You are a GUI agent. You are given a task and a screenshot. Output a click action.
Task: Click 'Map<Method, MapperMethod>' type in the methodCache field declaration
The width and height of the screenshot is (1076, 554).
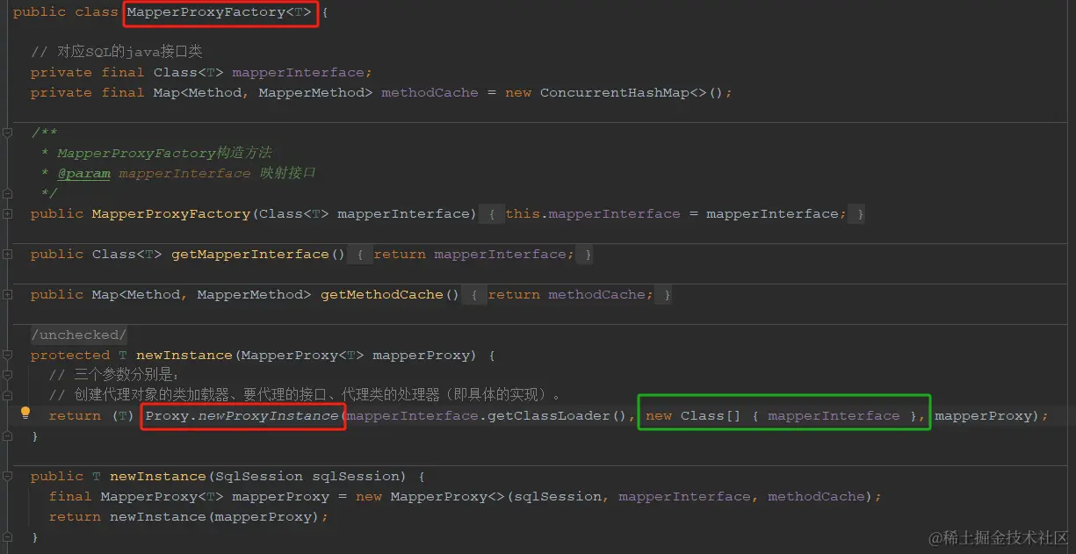click(x=263, y=93)
